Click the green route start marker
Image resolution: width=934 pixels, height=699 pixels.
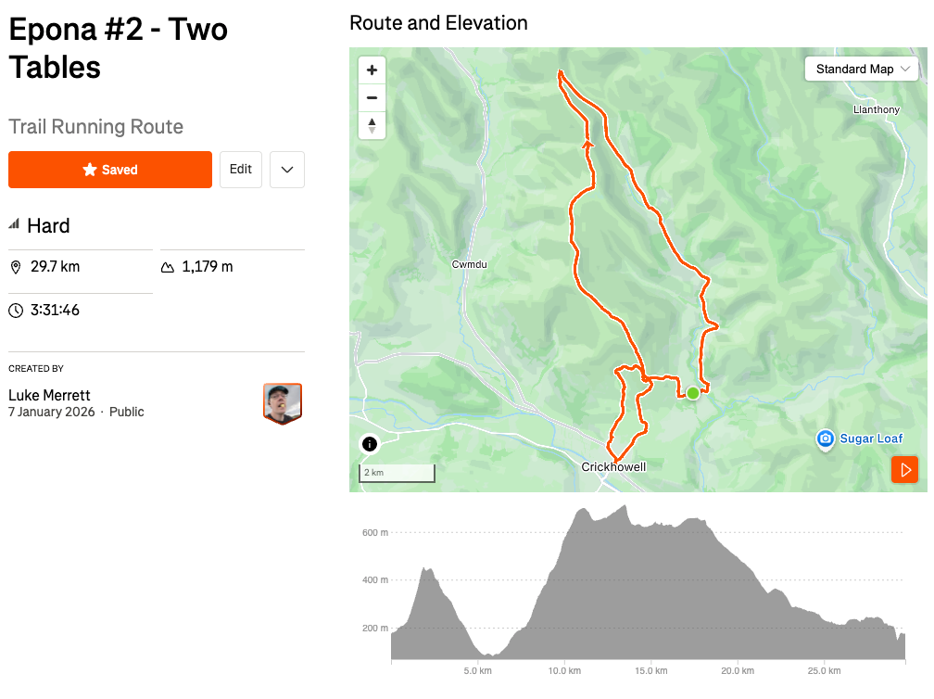[x=692, y=393]
